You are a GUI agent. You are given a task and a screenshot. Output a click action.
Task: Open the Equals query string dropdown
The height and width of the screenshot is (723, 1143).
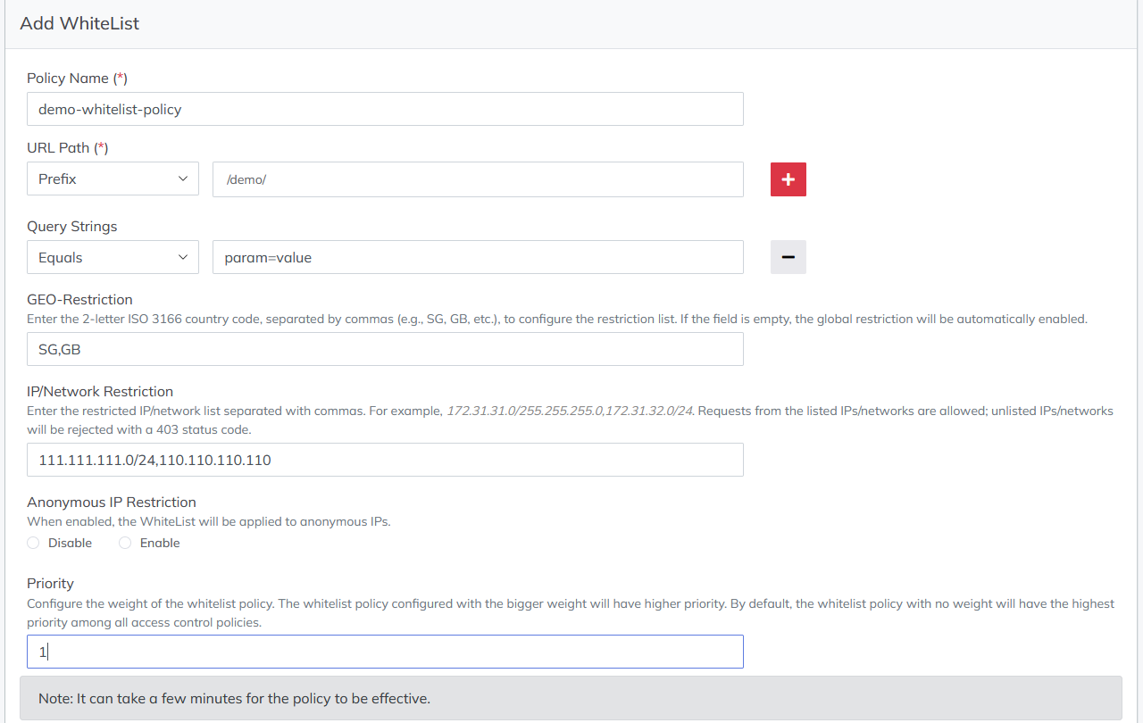(113, 257)
